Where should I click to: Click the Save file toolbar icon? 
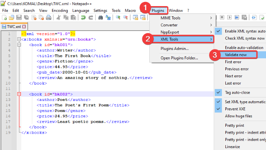[19, 18]
